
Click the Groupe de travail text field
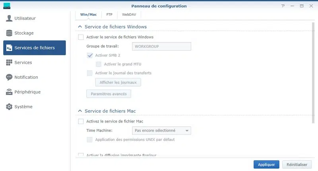(161, 46)
